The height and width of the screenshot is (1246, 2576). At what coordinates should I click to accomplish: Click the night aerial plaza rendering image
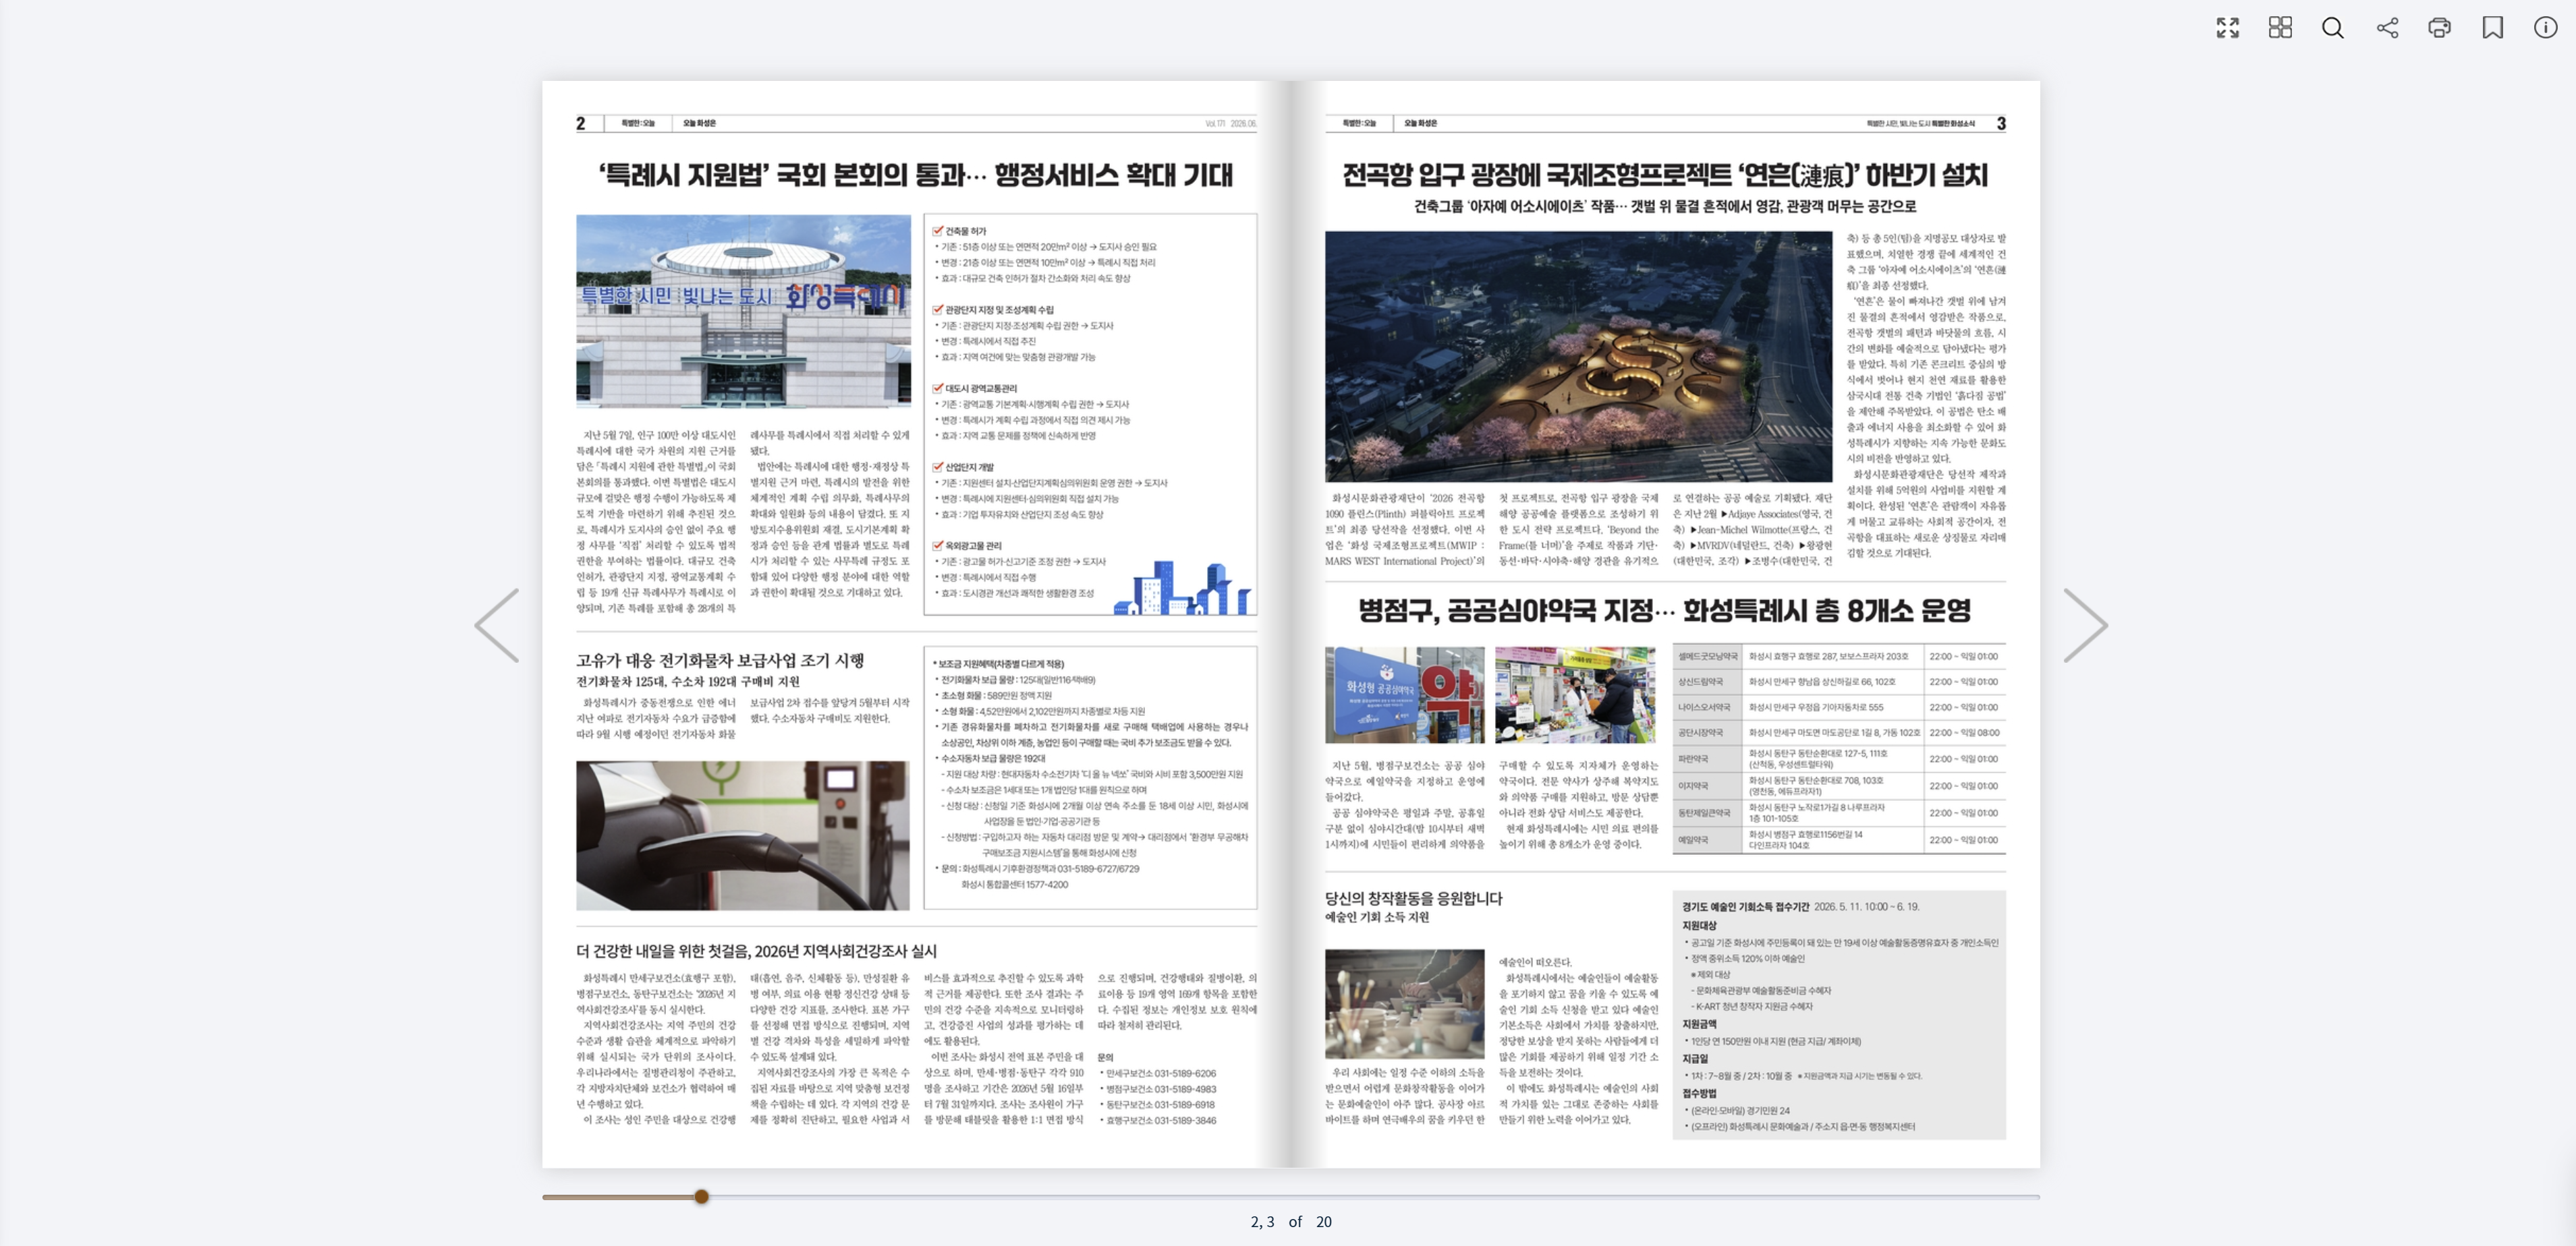[x=1578, y=357]
